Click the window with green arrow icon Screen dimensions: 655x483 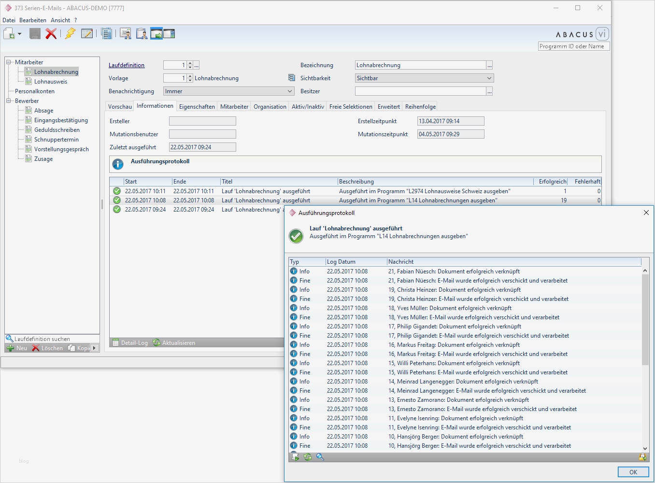coord(157,34)
